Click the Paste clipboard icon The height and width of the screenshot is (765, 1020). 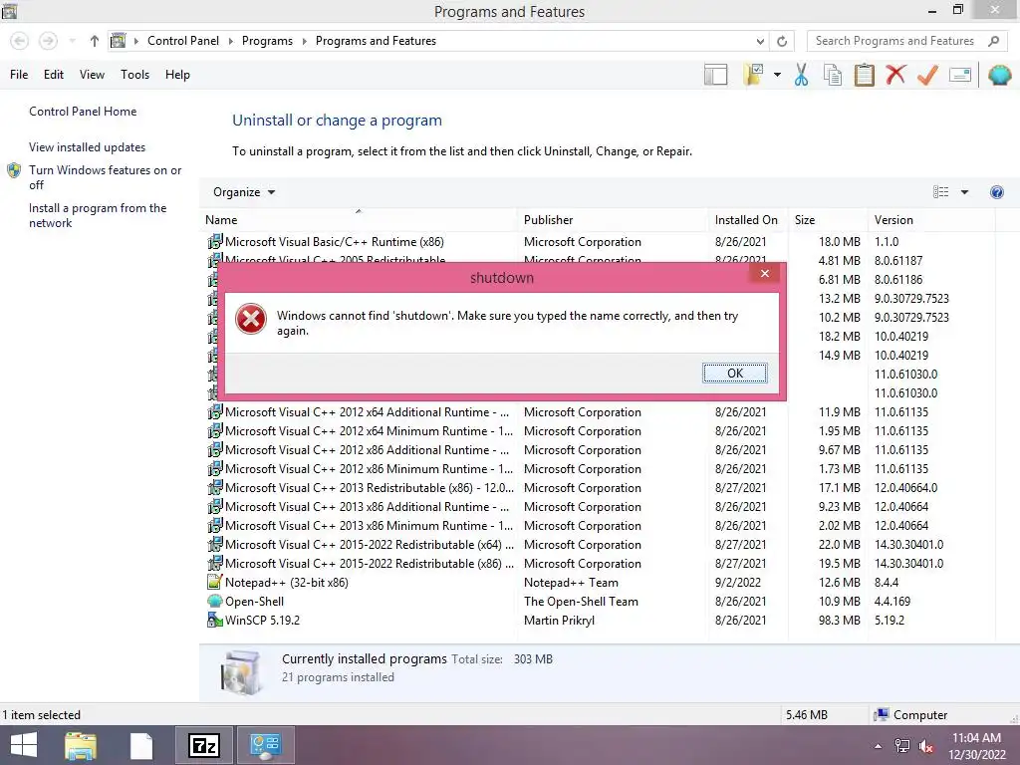pyautogui.click(x=864, y=75)
